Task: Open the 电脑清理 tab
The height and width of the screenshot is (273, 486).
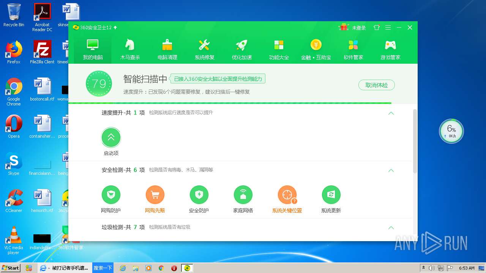Action: 167,49
